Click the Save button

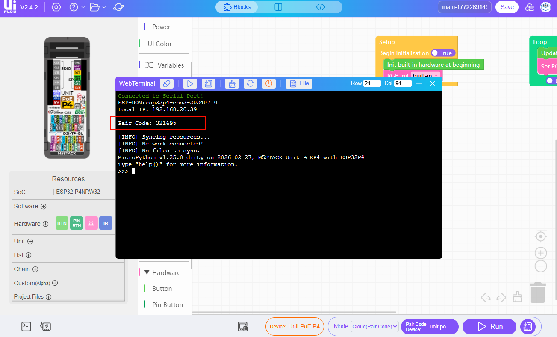[507, 7]
